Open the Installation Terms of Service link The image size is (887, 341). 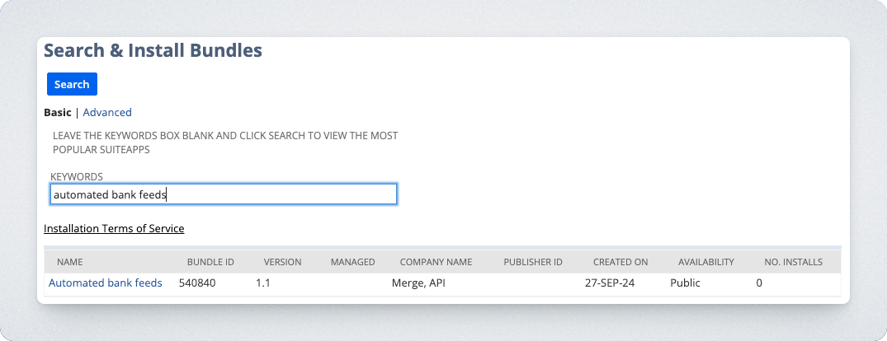coord(114,228)
